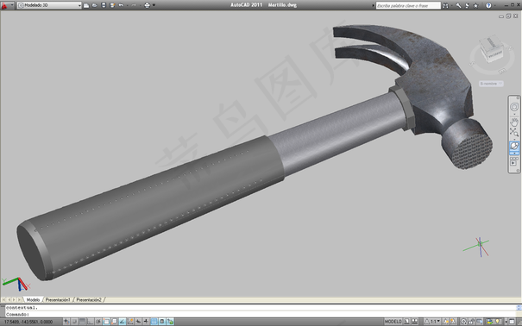The image size is (522, 326).
Task: Click the Plot printer icon
Action: tap(148, 5)
